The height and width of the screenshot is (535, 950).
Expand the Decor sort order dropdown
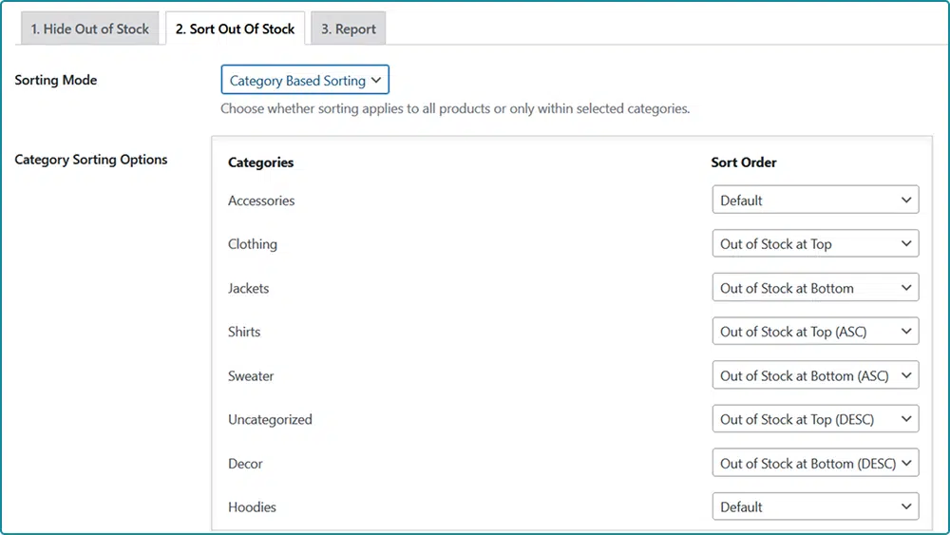click(x=815, y=464)
